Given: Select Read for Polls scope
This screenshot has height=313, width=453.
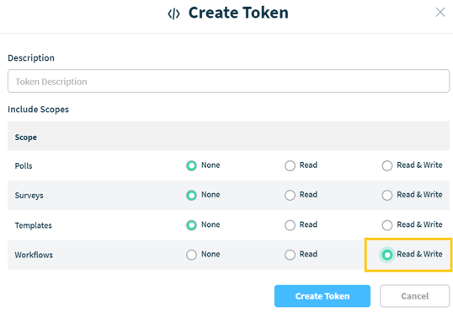Looking at the screenshot, I should coord(290,165).
